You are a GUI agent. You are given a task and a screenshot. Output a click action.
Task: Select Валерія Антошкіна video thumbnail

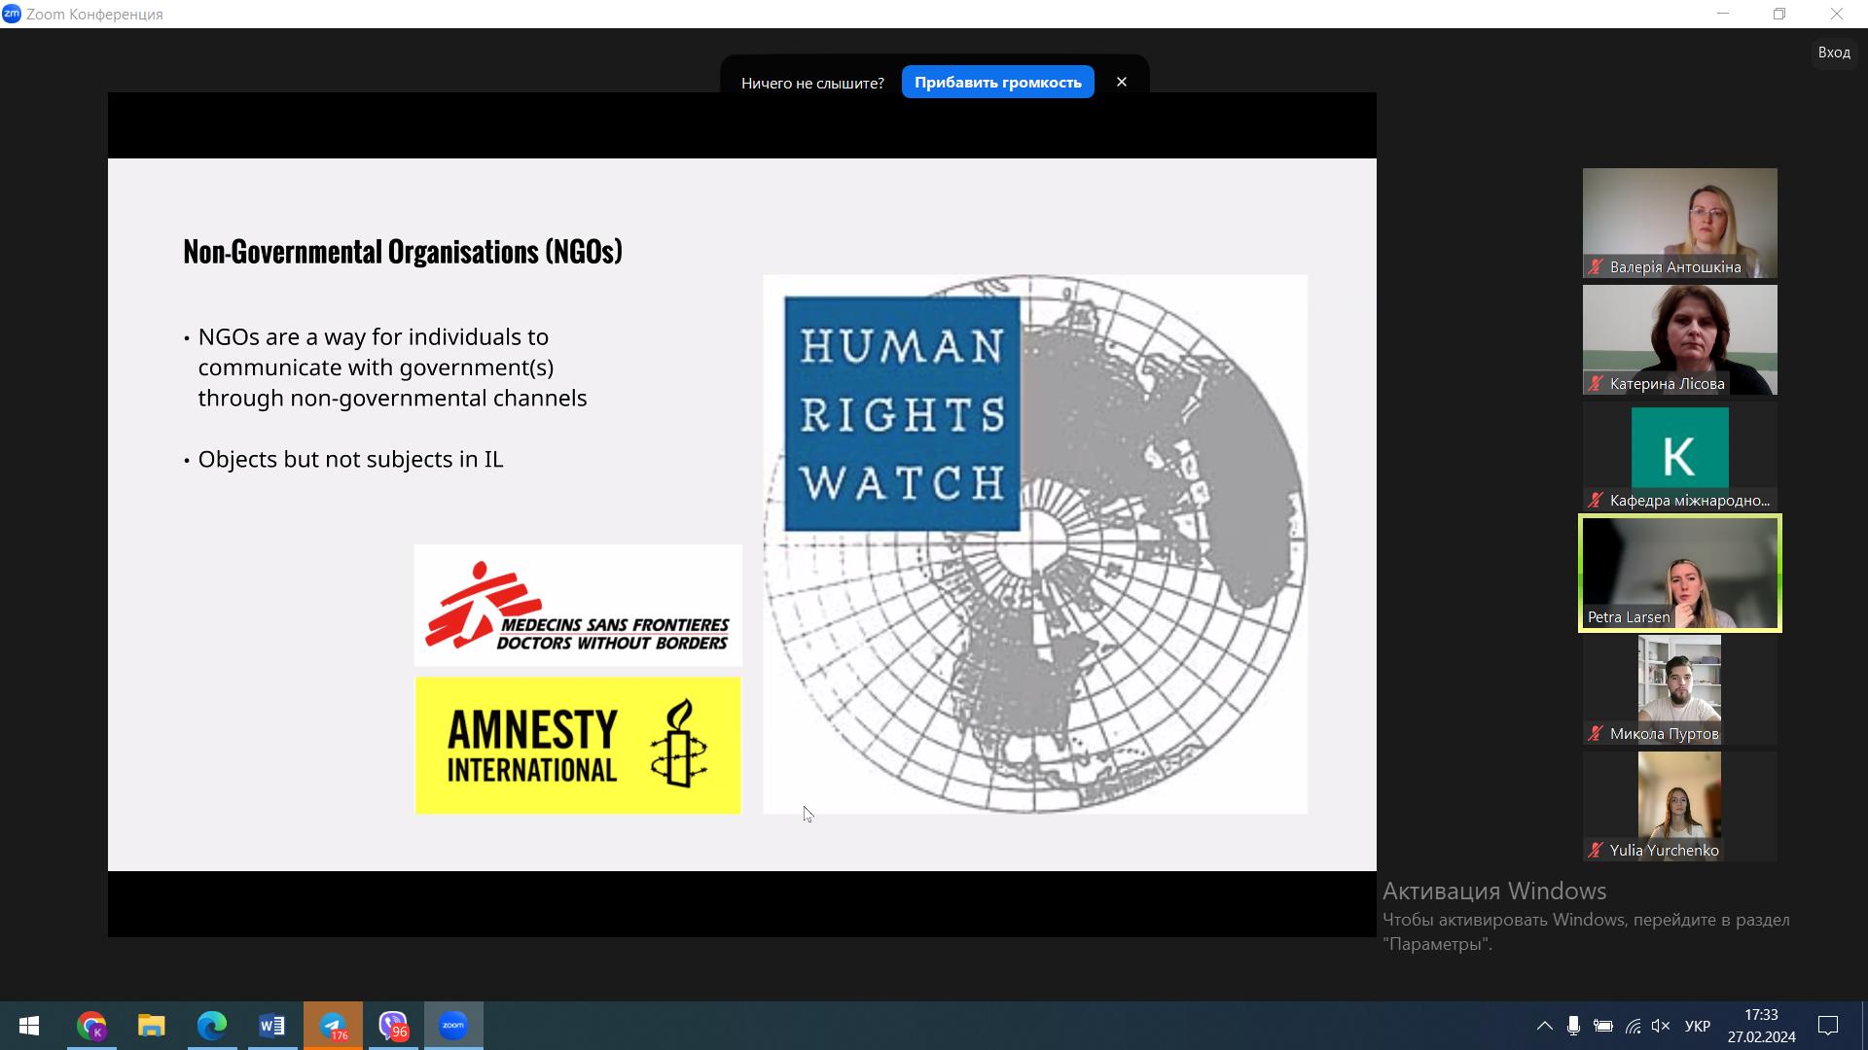[1679, 223]
